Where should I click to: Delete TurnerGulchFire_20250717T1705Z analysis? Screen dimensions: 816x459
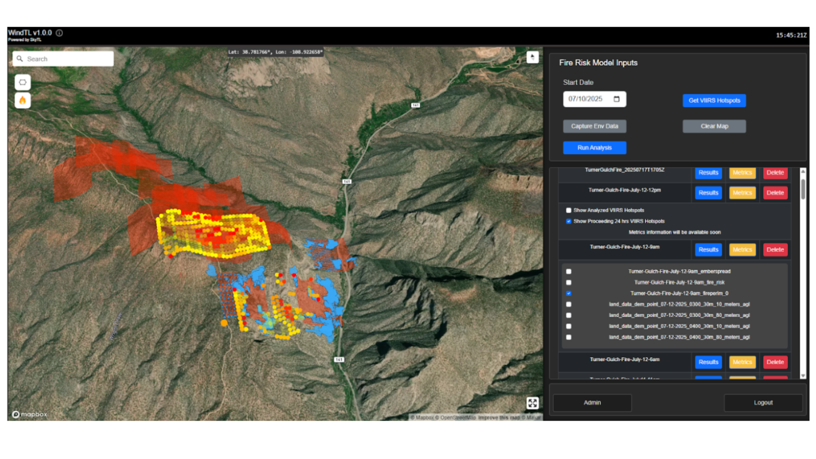[775, 173]
